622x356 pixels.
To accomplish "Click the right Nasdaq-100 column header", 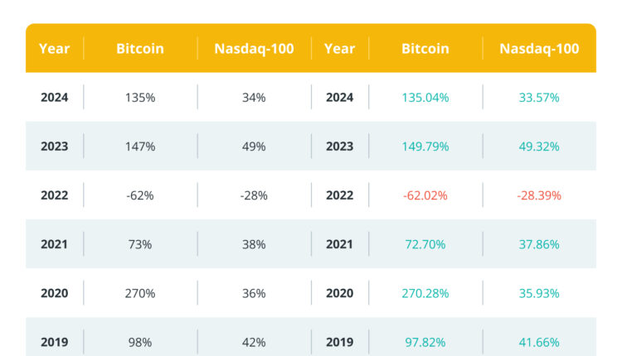I will 539,49.
